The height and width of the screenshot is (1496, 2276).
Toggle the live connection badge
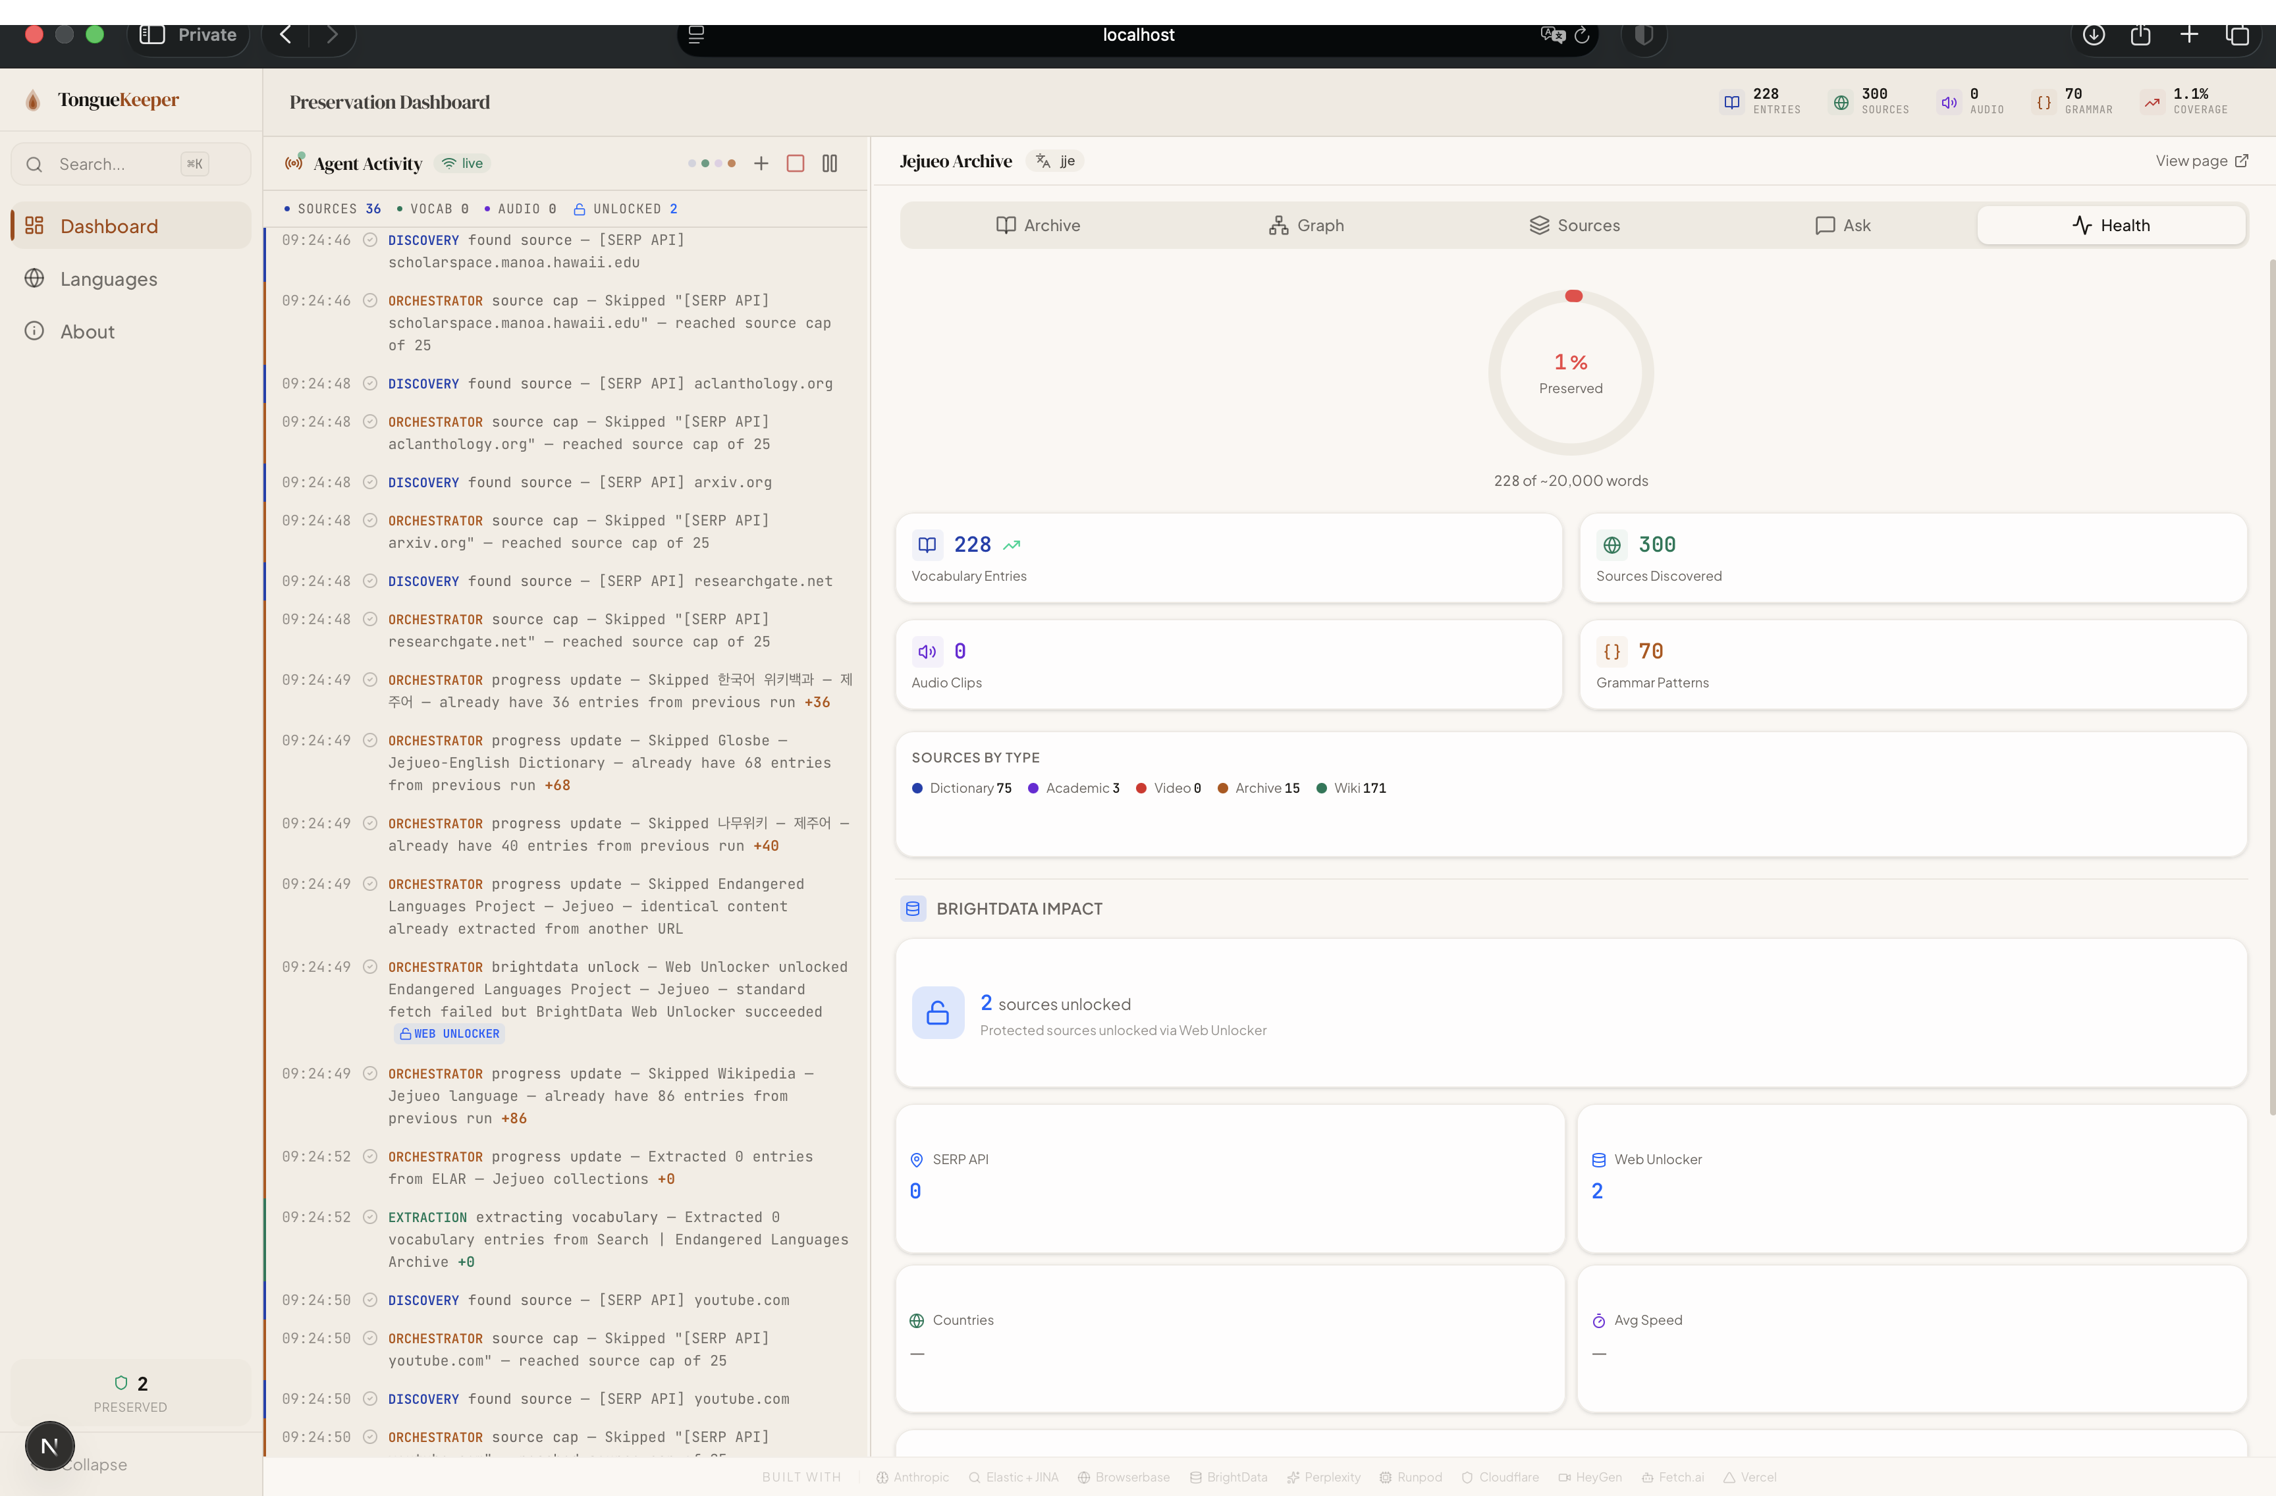tap(463, 163)
